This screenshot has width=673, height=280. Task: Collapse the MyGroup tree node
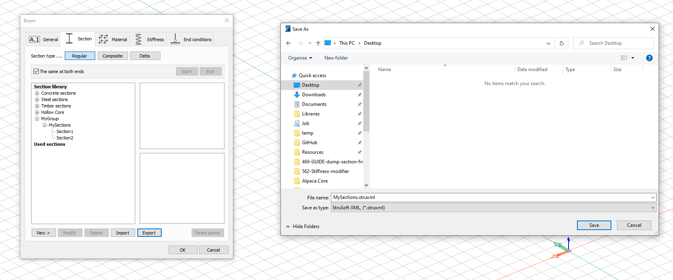tap(37, 119)
